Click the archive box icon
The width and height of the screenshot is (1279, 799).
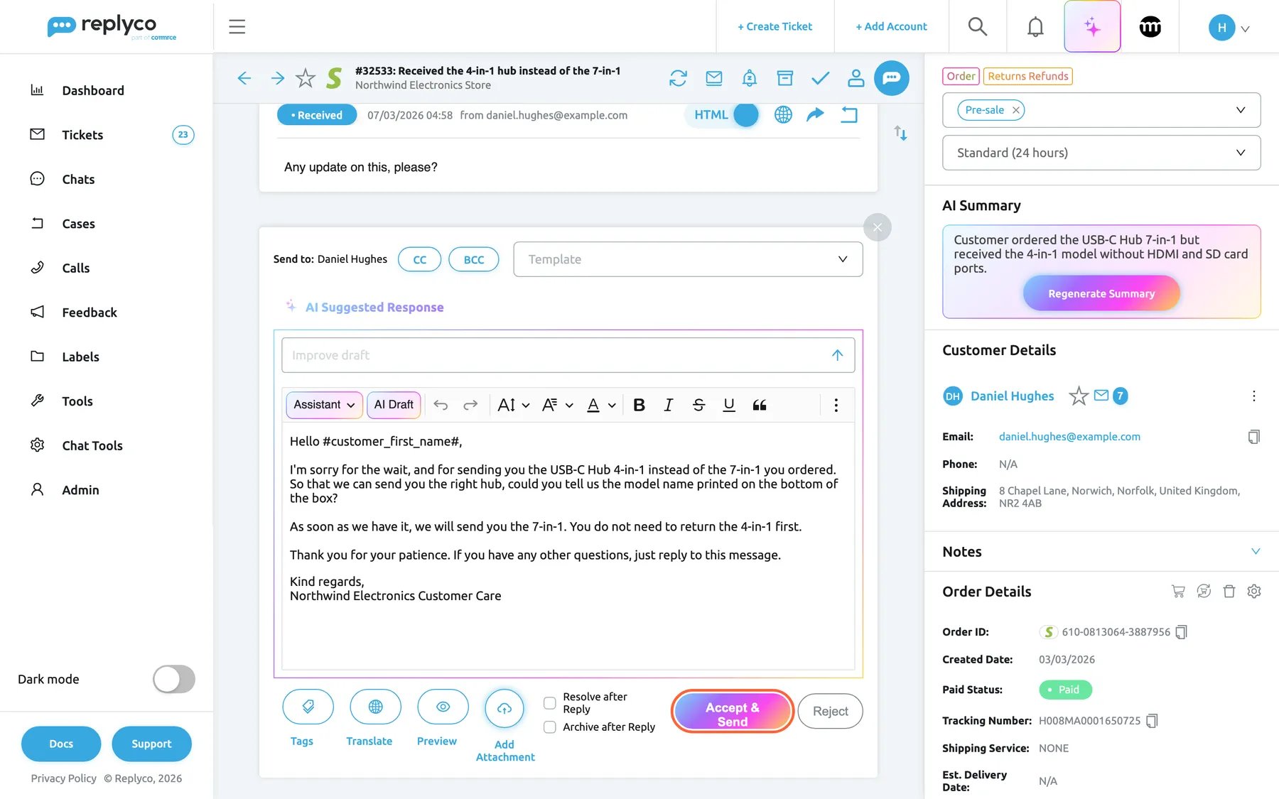pos(785,78)
